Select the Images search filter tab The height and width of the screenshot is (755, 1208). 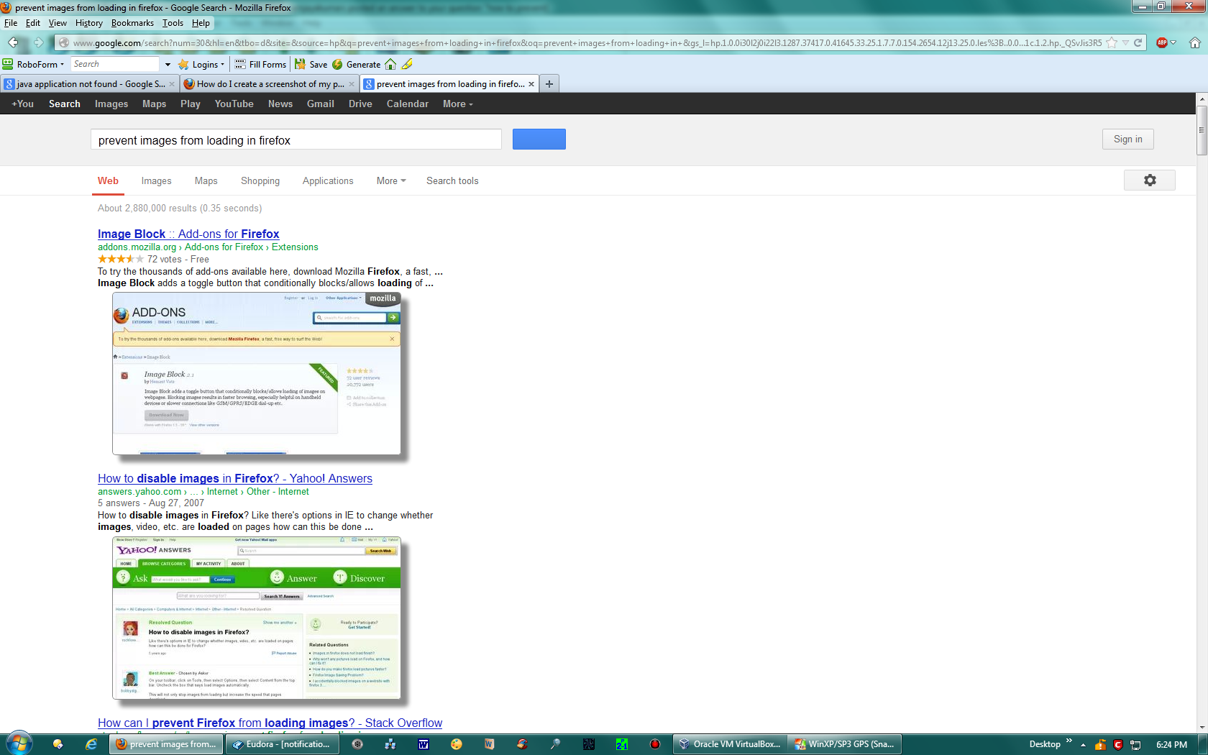(x=156, y=180)
